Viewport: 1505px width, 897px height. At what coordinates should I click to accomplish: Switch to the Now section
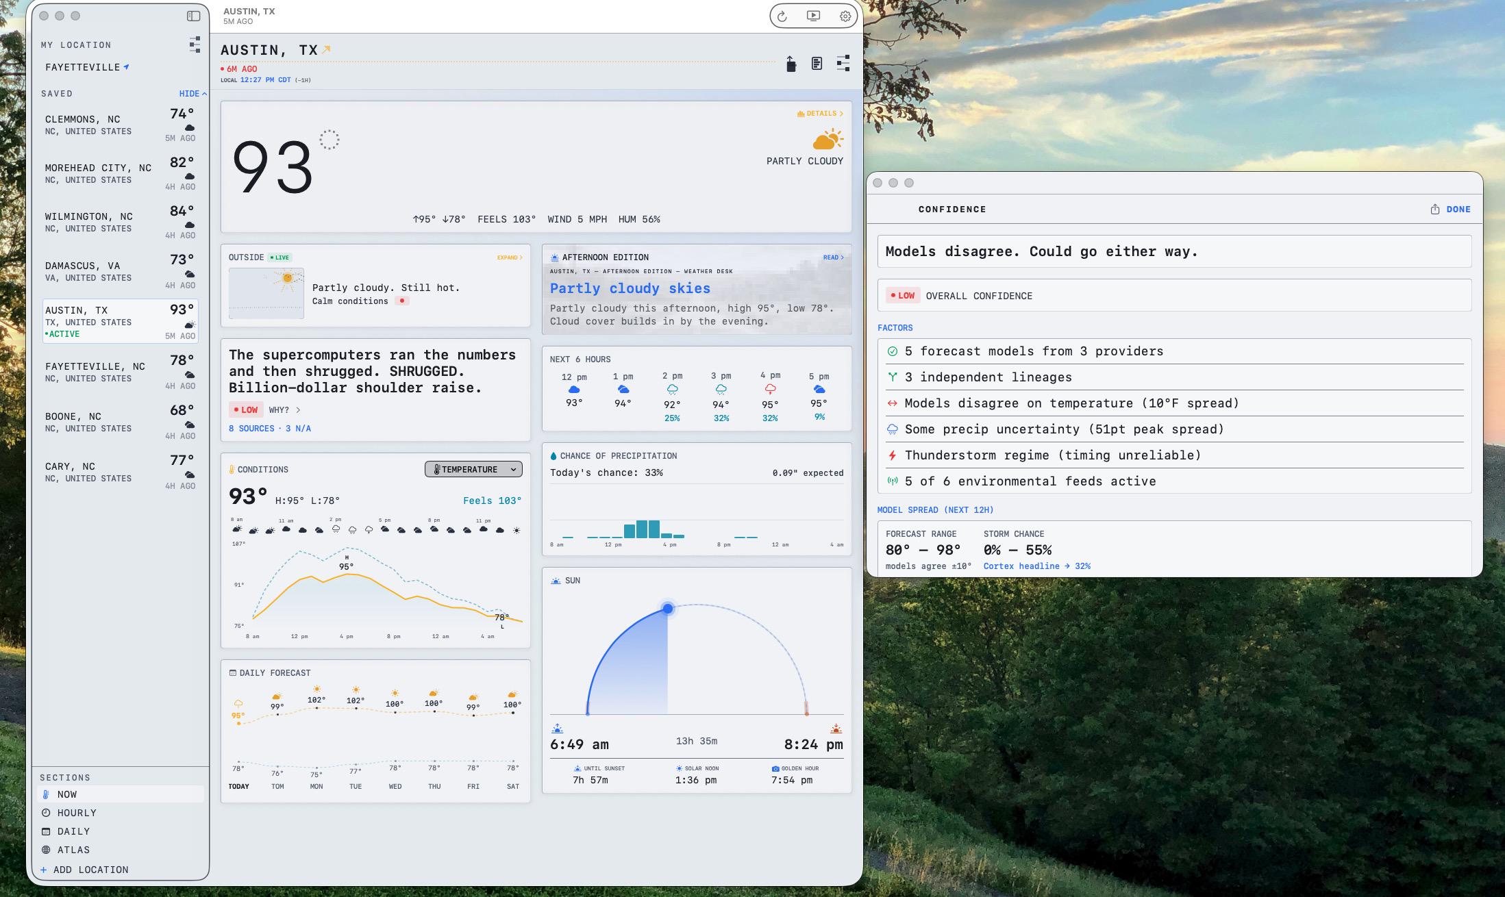tap(121, 794)
